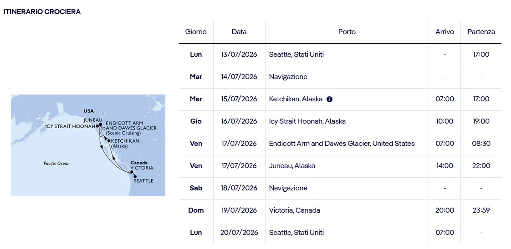The width and height of the screenshot is (511, 249).
Task: Click the Juneau marker dot on the map
Action: coord(100,124)
